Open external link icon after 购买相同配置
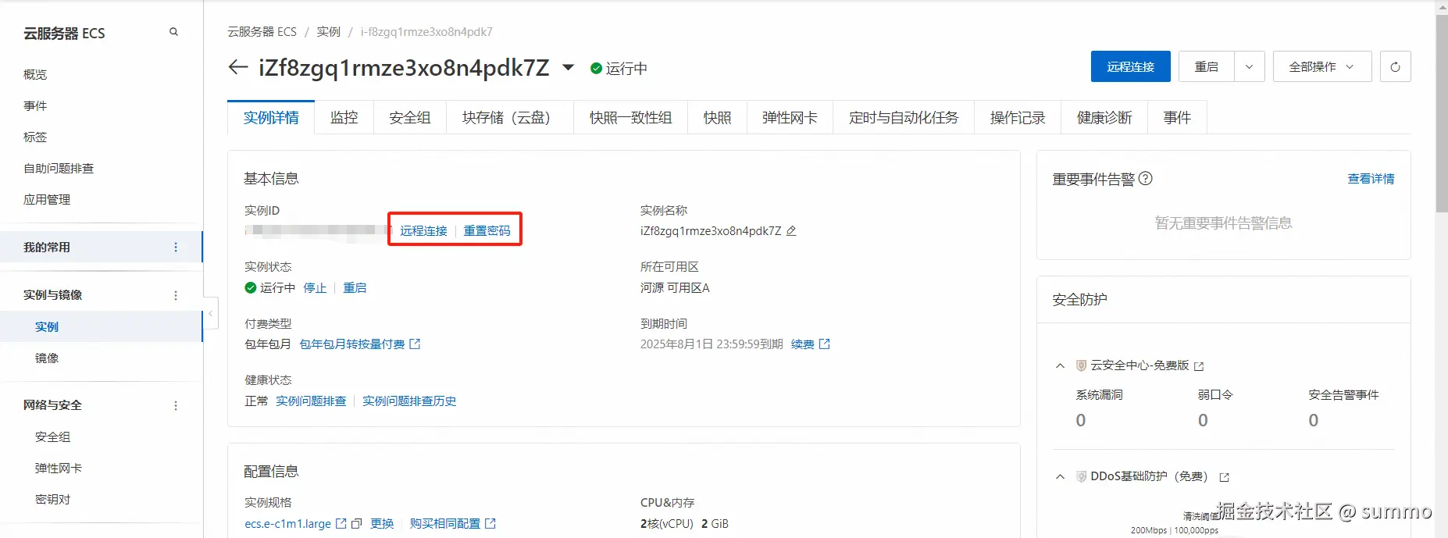Image resolution: width=1448 pixels, height=538 pixels. coord(490,523)
